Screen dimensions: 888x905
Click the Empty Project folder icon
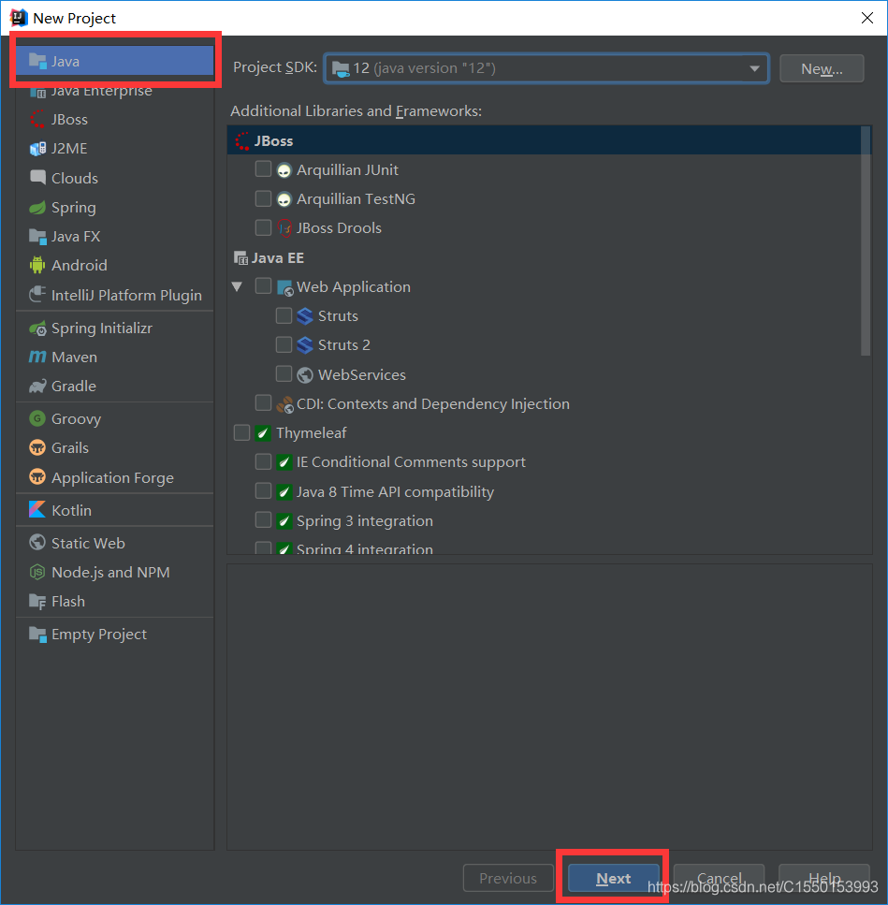click(x=37, y=634)
